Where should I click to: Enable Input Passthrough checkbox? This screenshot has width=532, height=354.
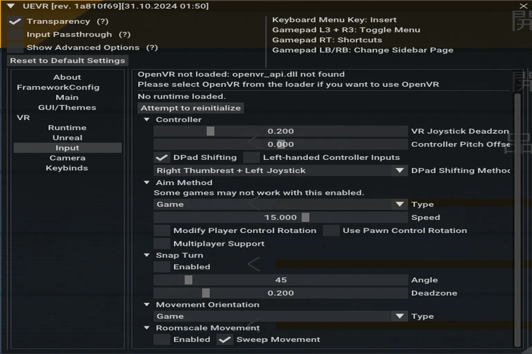click(15, 35)
